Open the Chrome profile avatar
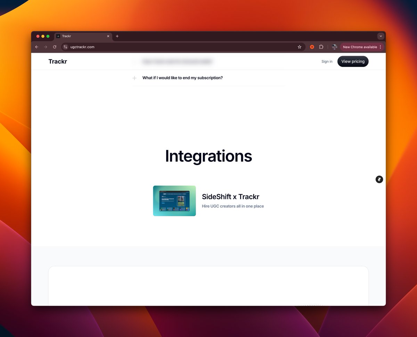The image size is (417, 337). [x=334, y=47]
